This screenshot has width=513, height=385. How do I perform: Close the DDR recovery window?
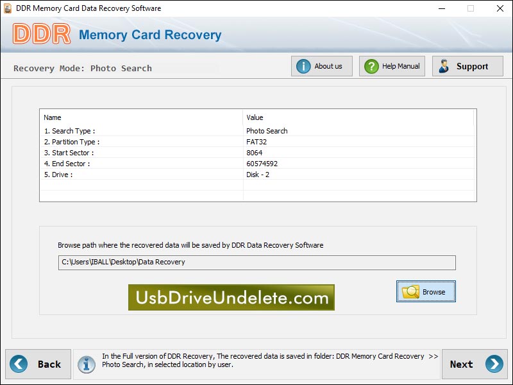pos(500,8)
